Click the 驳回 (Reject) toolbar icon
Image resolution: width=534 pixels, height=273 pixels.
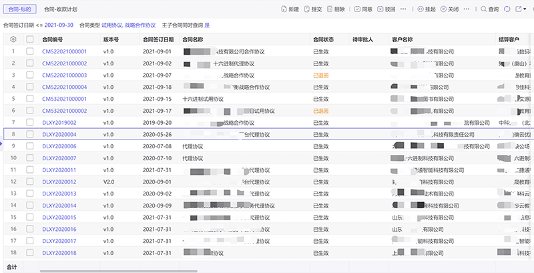pos(380,9)
